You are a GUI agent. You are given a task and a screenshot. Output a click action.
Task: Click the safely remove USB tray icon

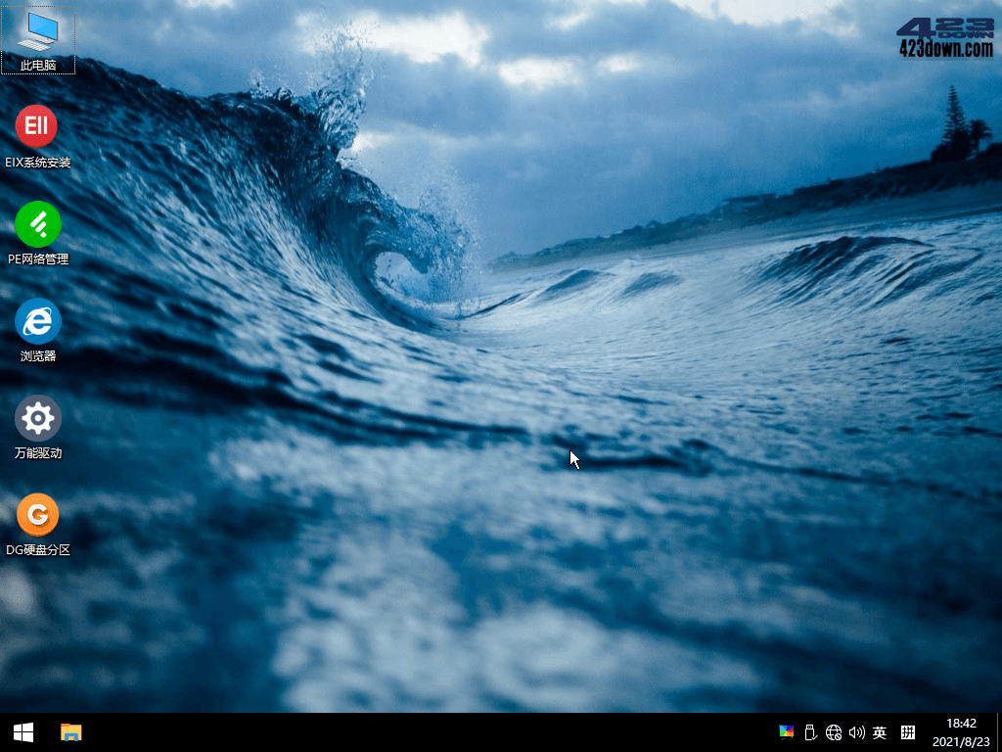point(809,731)
